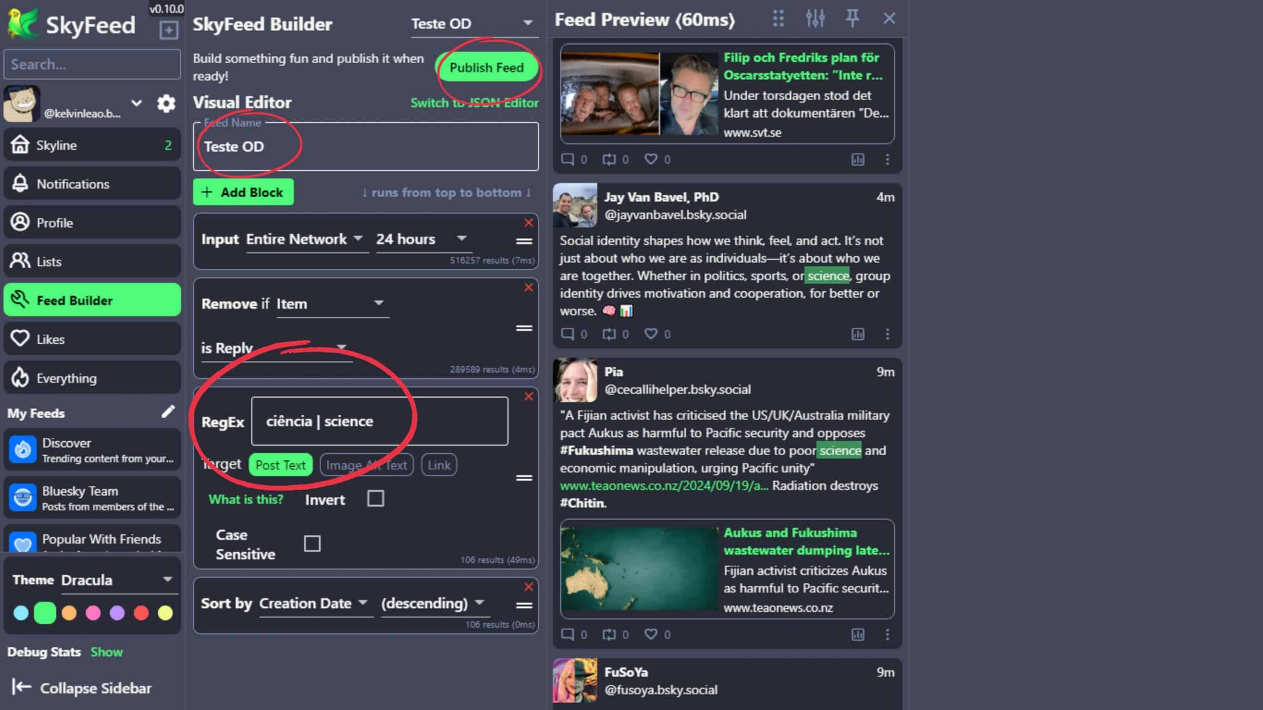Viewport: 1263px width, 710px height.
Task: Open the Lists page
Action: pyautogui.click(x=92, y=261)
